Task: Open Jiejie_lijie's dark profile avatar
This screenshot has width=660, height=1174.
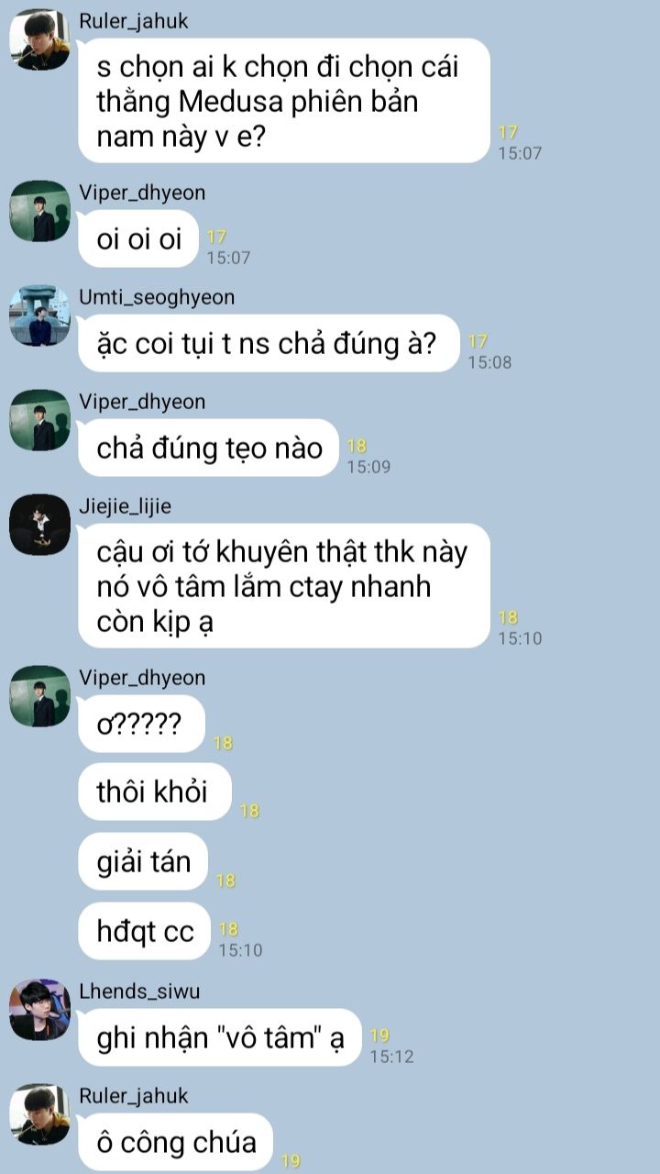Action: coord(39,525)
